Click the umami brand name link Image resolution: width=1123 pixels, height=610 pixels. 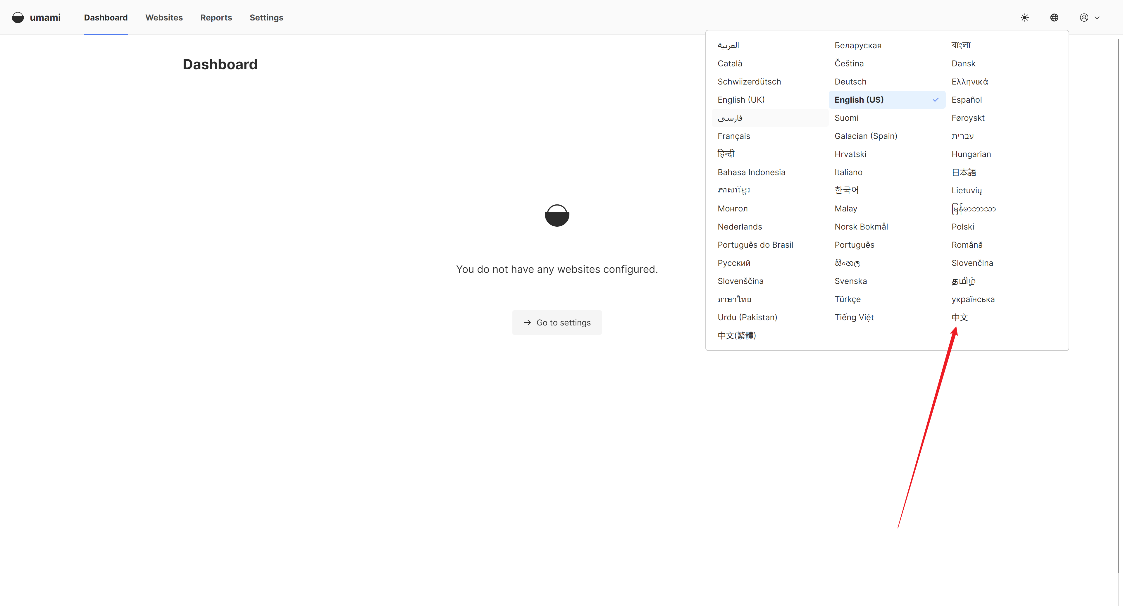(x=45, y=18)
